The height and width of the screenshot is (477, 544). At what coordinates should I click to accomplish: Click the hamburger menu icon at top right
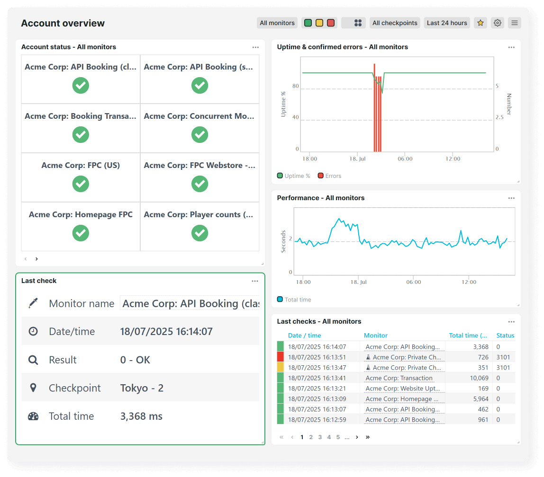514,22
